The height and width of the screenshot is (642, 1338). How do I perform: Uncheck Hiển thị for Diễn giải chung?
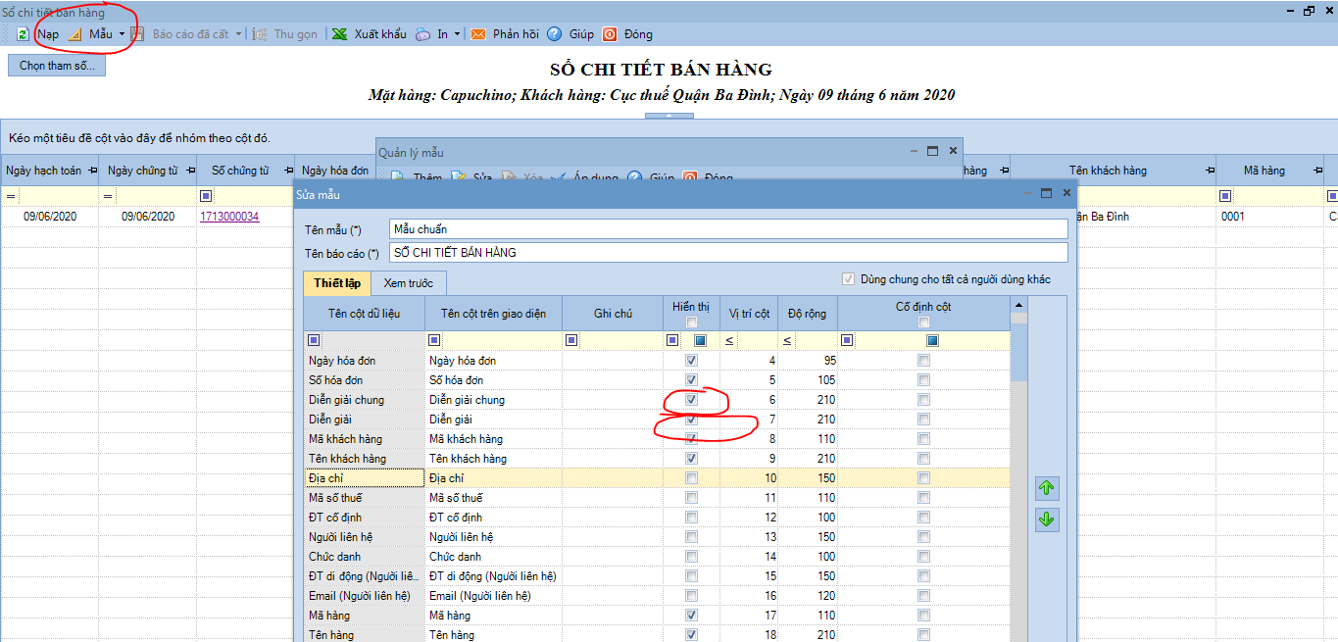692,400
